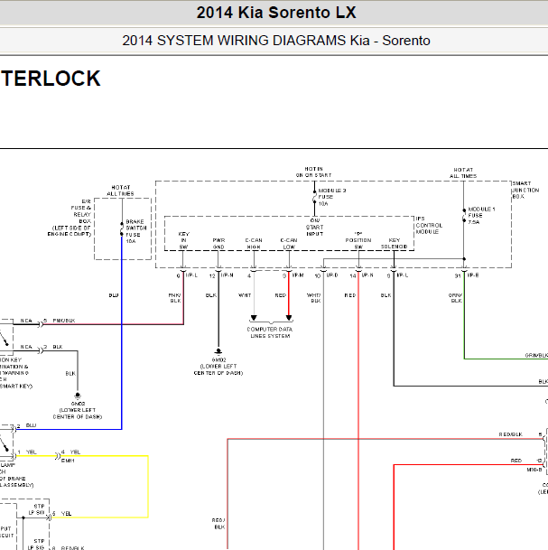Click 'BLU' label beside connector pin 2
The image size is (548, 550).
[x=31, y=425]
